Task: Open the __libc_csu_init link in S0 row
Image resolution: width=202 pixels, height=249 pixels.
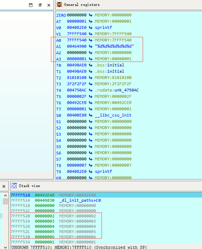Action: (x=113, y=115)
